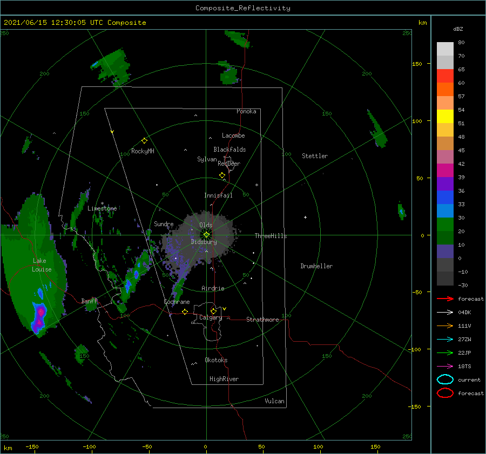Click the yellow 54 dBZ color swatch
486x454 pixels.
[445, 116]
